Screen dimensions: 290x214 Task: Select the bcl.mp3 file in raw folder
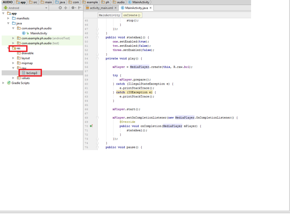click(x=31, y=73)
